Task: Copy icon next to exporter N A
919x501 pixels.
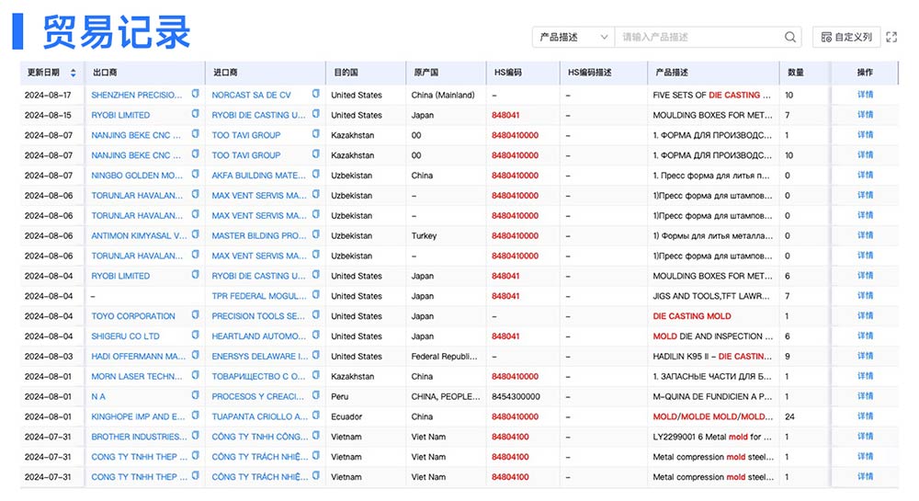Action: pyautogui.click(x=195, y=395)
